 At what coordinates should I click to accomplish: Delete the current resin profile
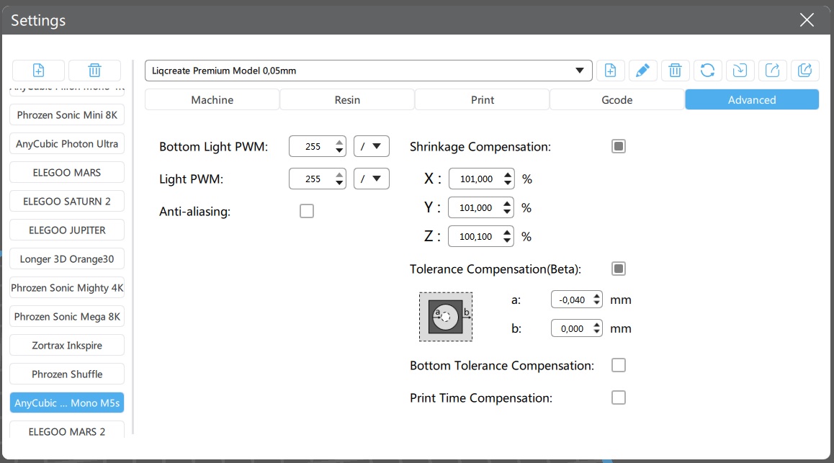coord(675,70)
